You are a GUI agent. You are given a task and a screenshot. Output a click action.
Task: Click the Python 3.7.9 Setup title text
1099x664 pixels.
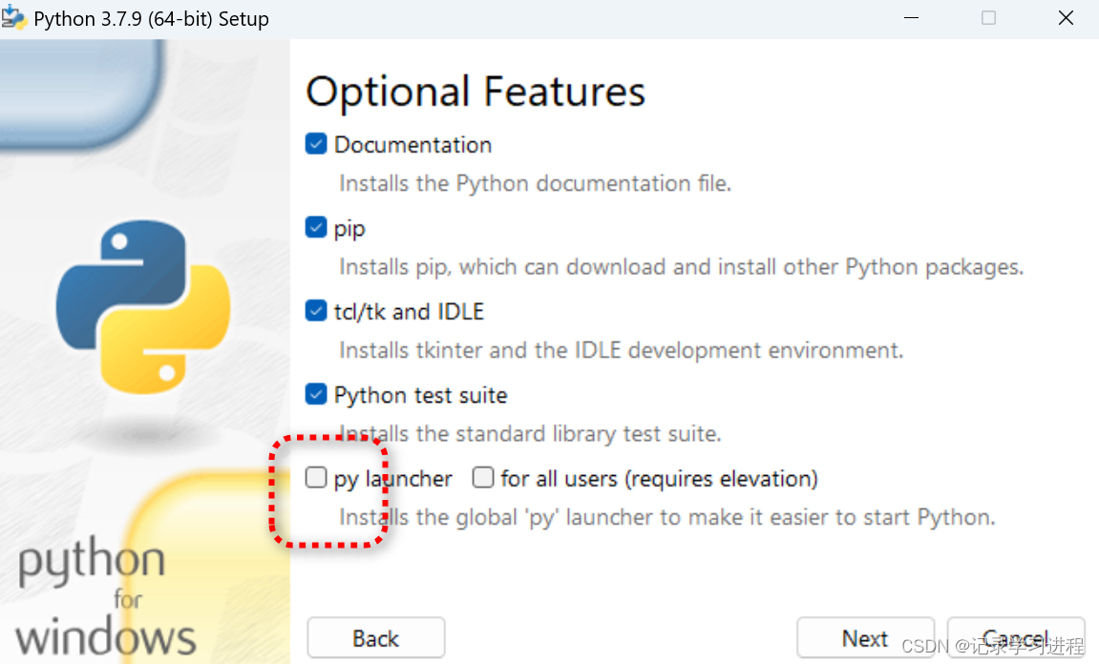click(x=151, y=19)
